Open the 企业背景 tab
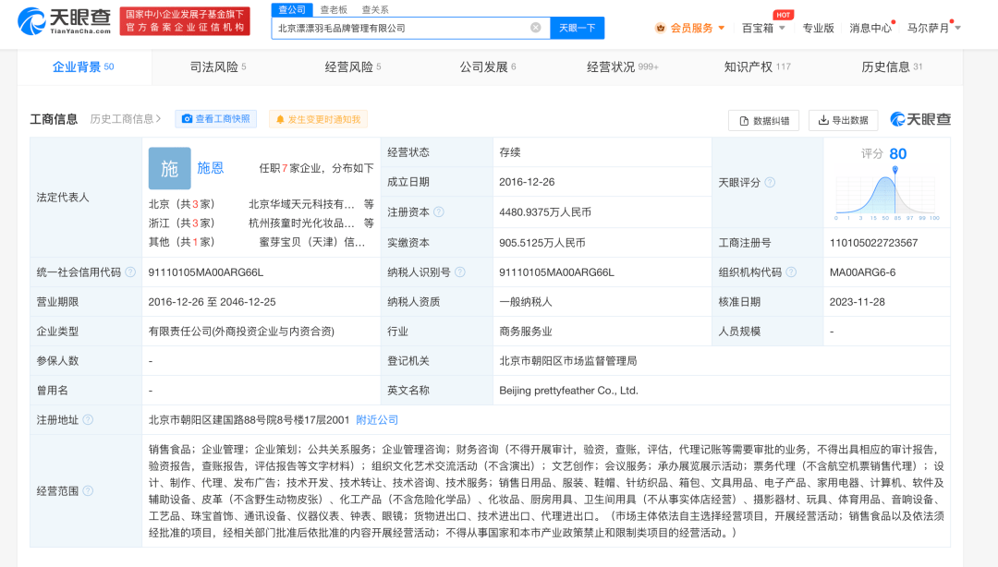 (83, 66)
